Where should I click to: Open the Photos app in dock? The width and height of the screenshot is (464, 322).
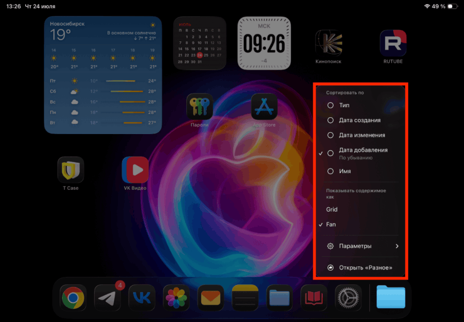pos(176,298)
